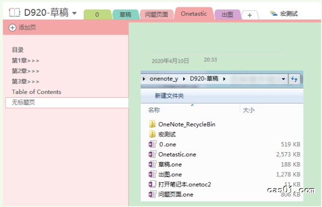The width and height of the screenshot is (322, 207).
Task: Expand the arrow after onenote_y breadcrumb
Action: pos(184,79)
